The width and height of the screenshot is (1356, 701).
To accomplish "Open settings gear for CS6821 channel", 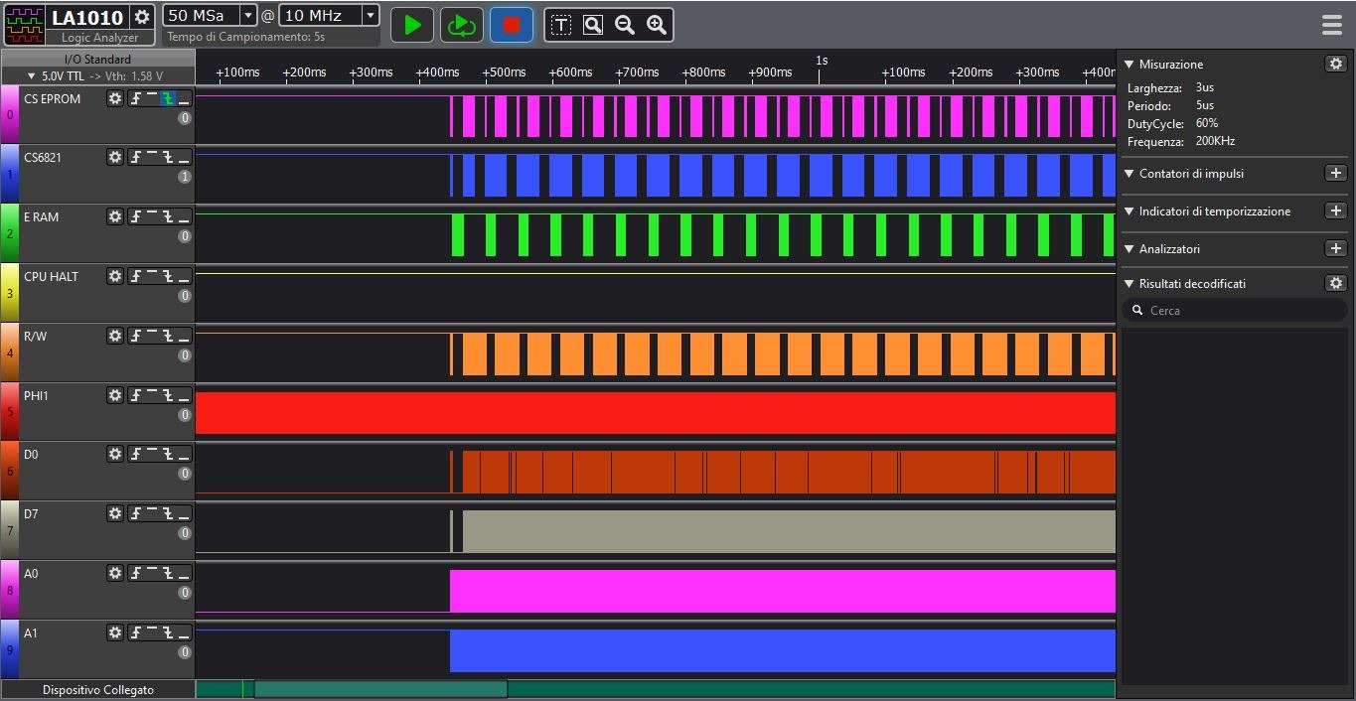I will click(115, 157).
